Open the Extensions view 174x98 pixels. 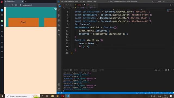(59, 25)
